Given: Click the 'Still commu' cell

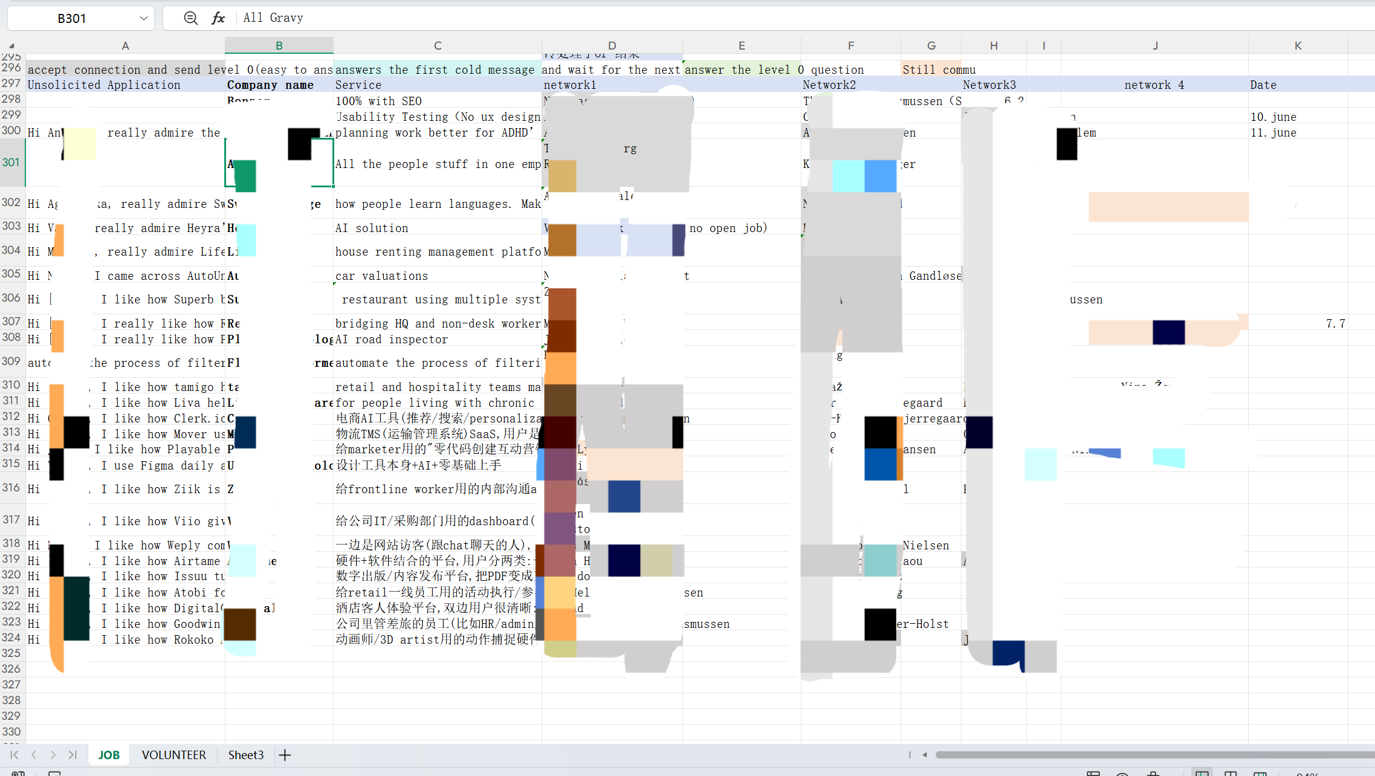Looking at the screenshot, I should point(931,70).
